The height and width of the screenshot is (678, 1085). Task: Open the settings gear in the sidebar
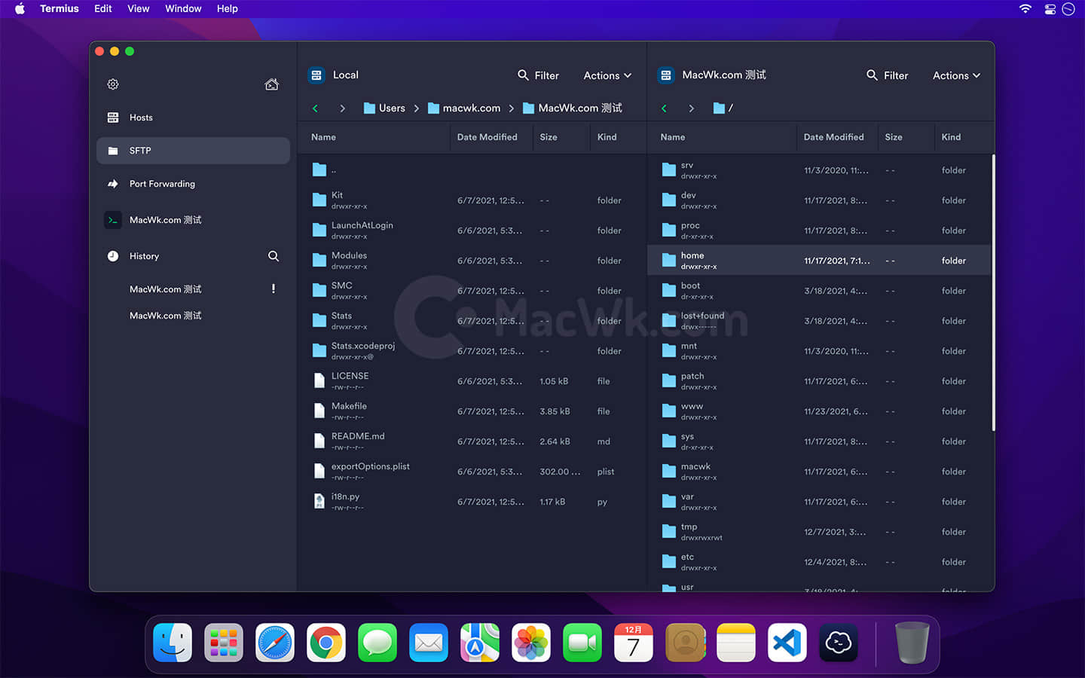coord(113,84)
